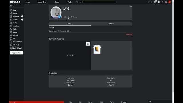This screenshot has height=103, width=183.
Task: Open the settings gear icon
Action: coord(166,2)
